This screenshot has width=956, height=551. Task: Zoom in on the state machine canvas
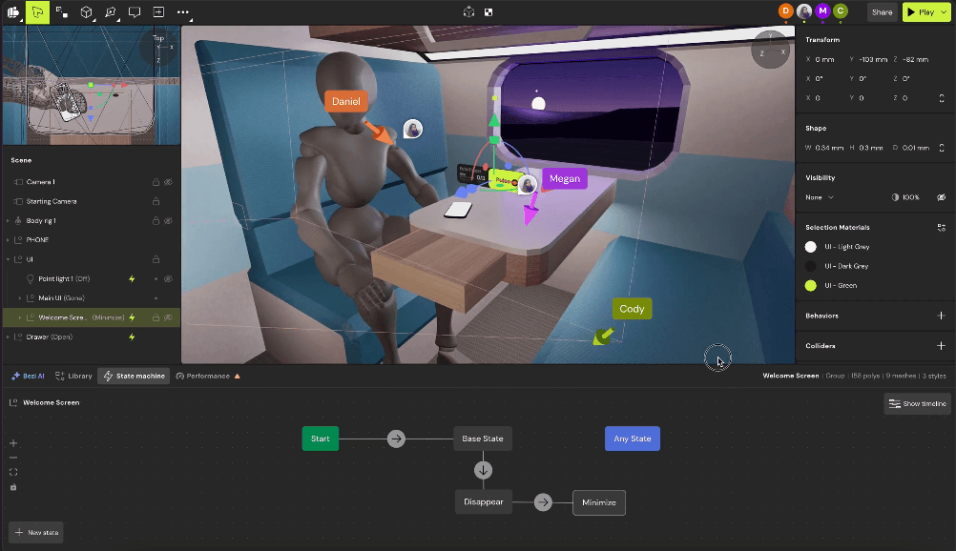[13, 443]
